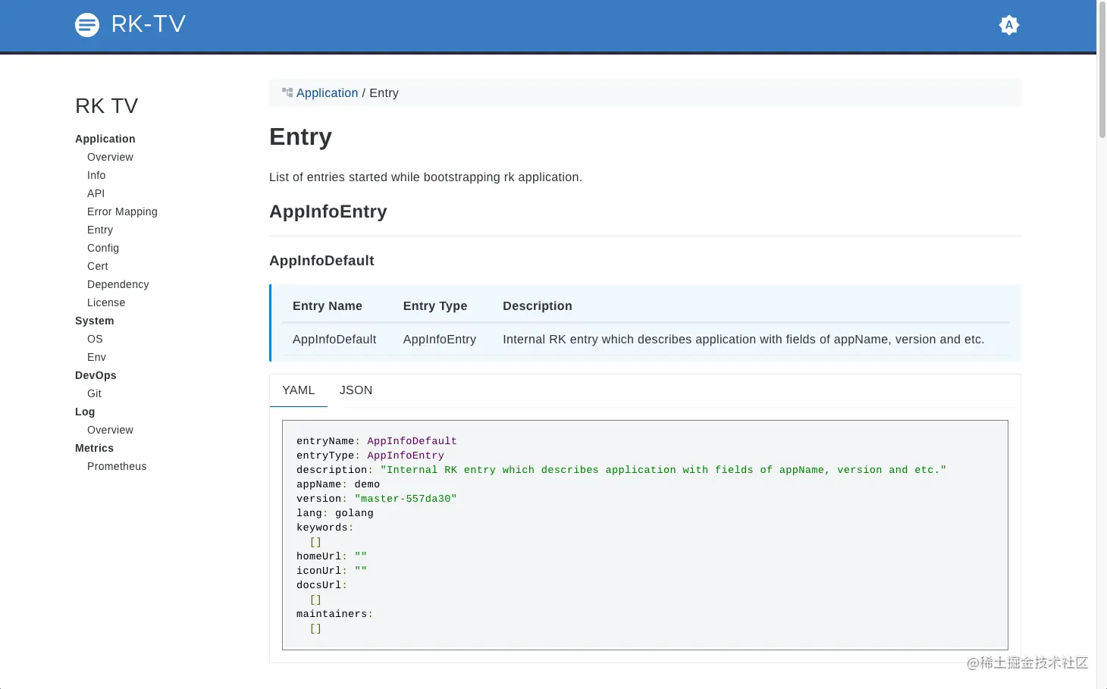Click the AppInfoEntry table cell
1107x689 pixels.
click(x=440, y=340)
